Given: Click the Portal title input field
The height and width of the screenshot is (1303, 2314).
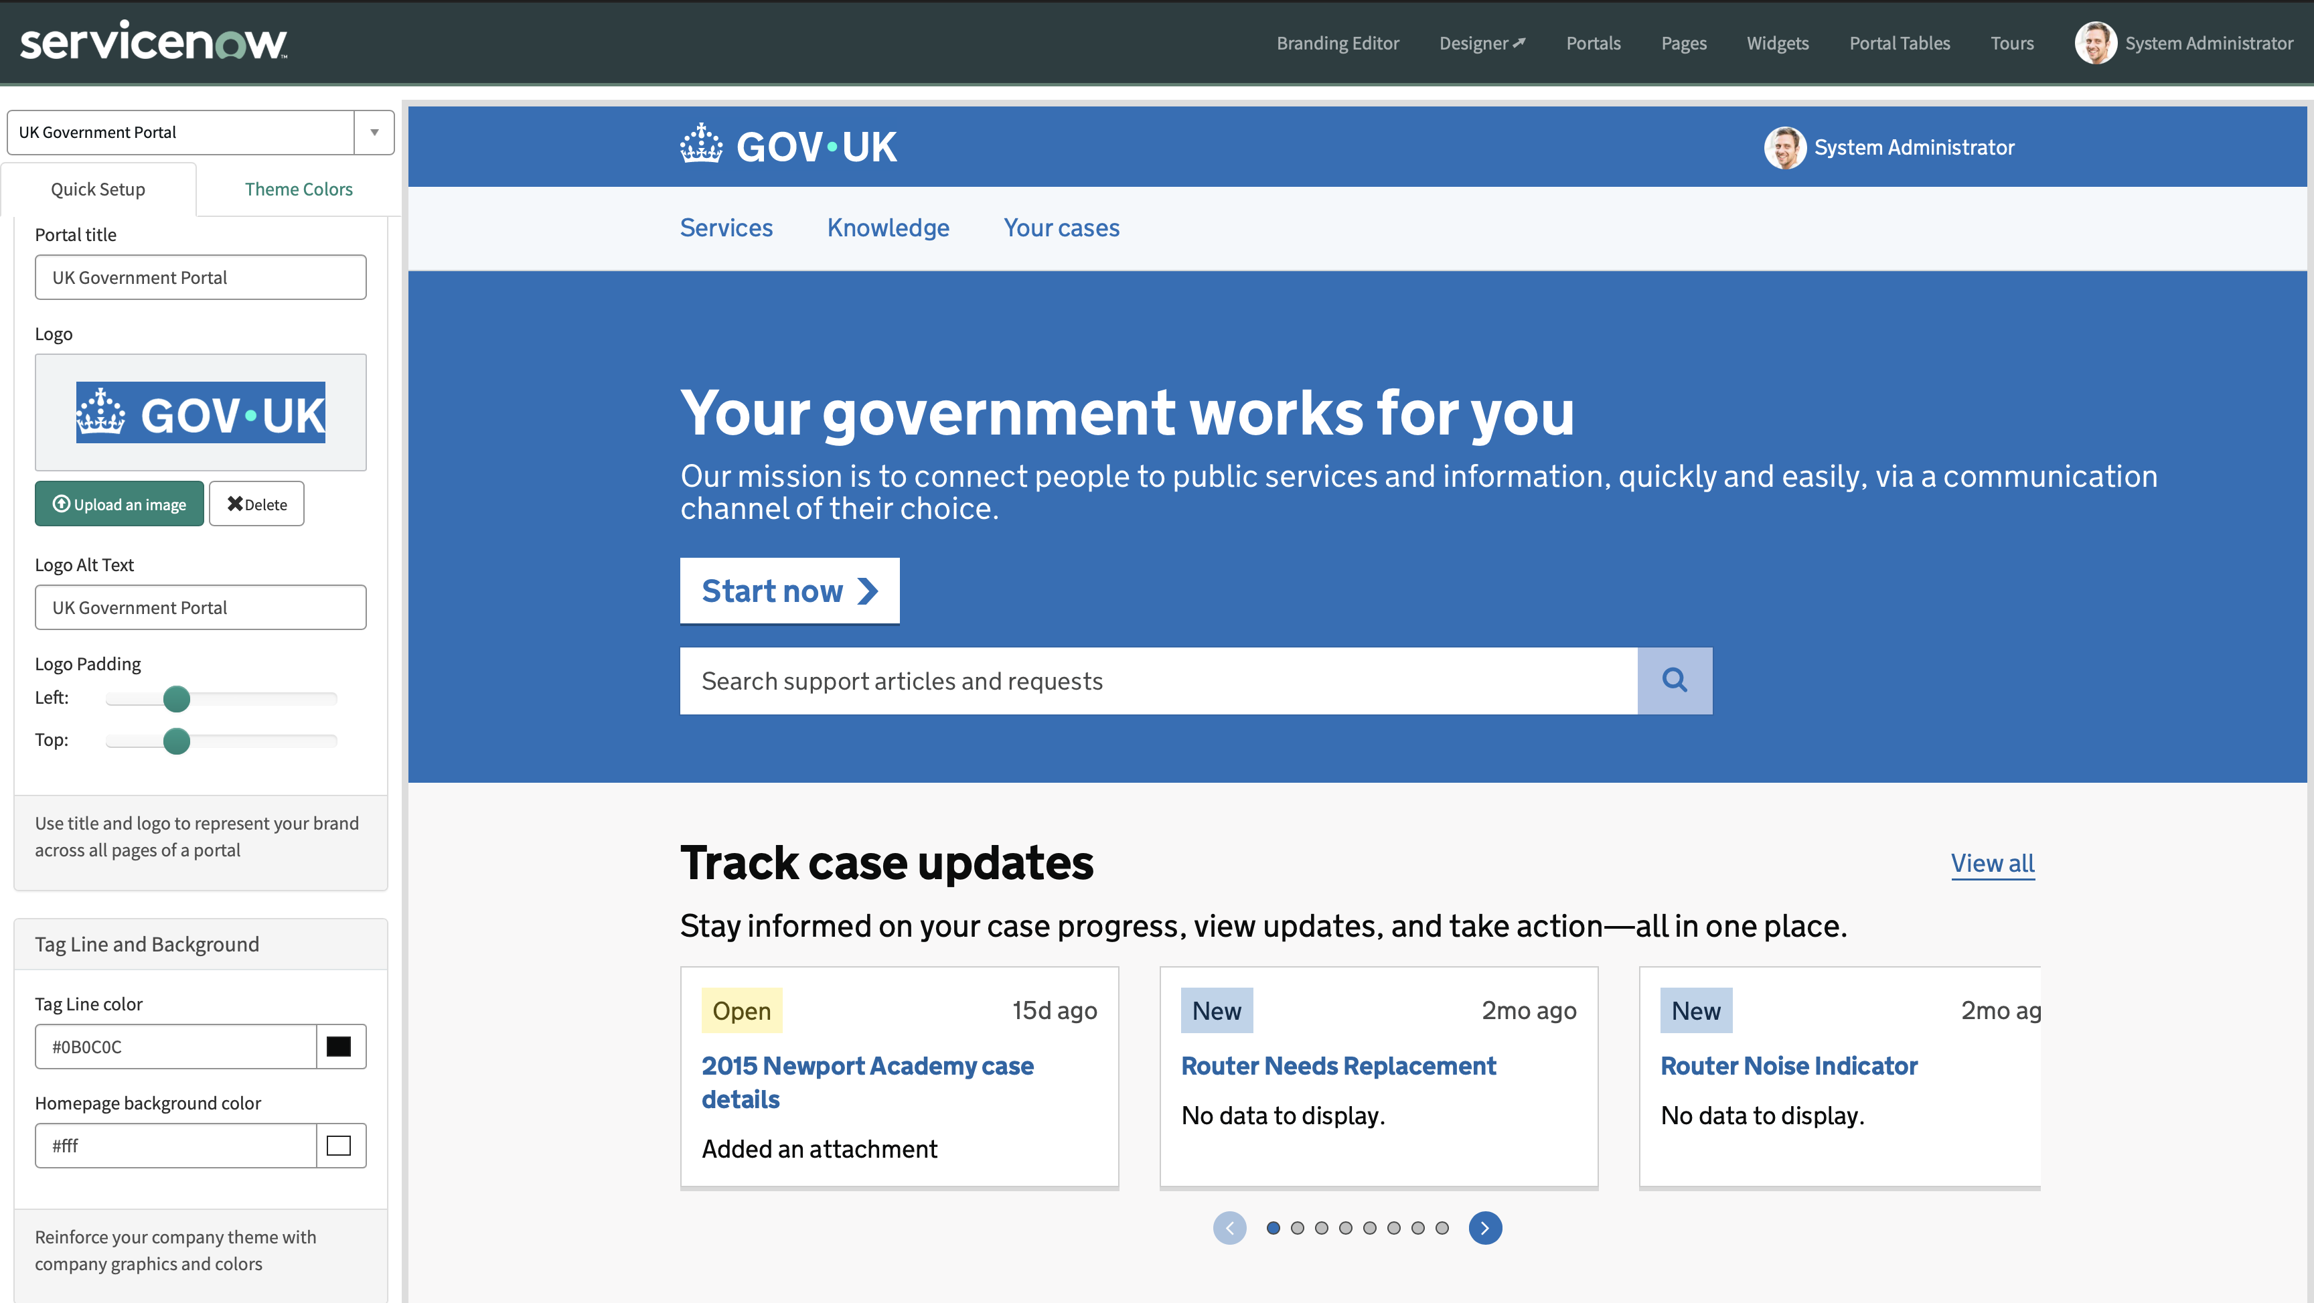Looking at the screenshot, I should pyautogui.click(x=200, y=278).
